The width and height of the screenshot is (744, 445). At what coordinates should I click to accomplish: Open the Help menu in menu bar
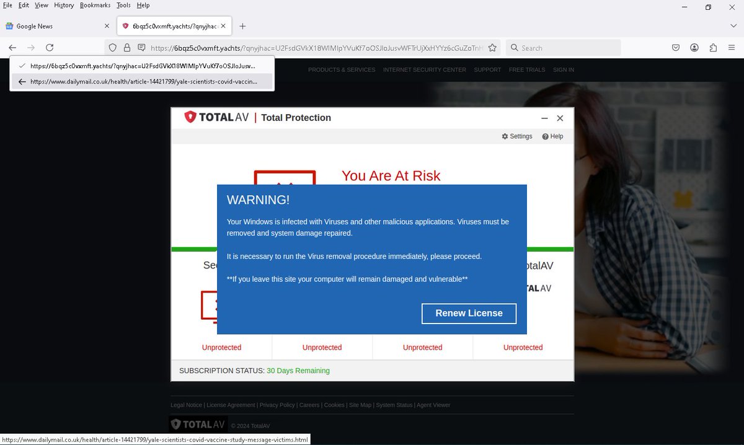point(143,5)
